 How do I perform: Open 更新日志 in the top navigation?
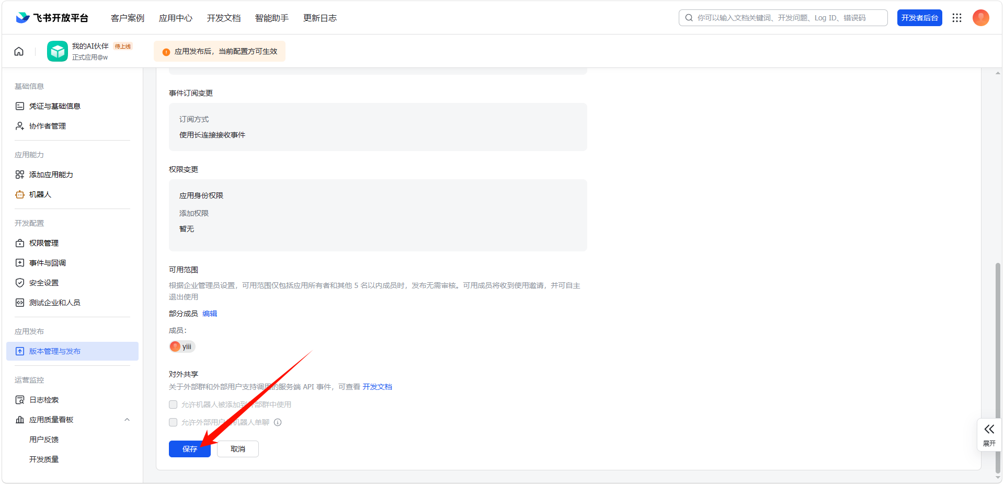320,18
